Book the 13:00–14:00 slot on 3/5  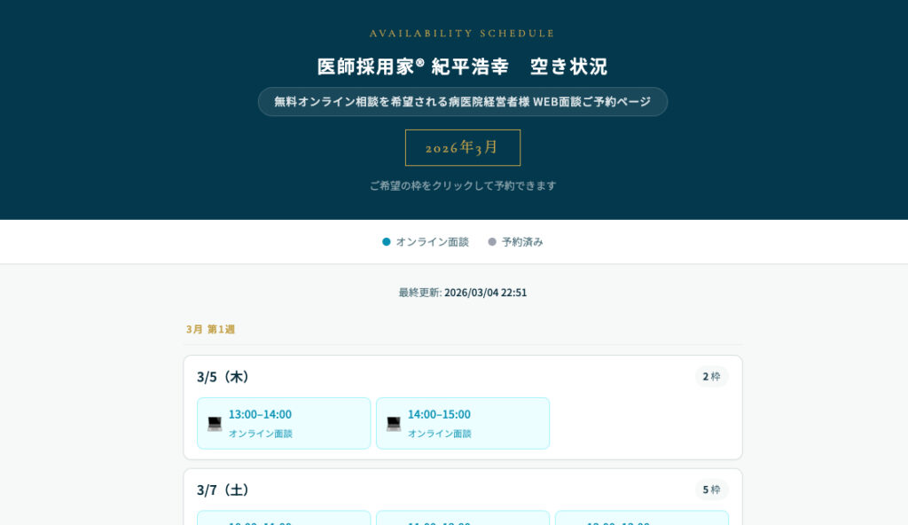point(284,423)
